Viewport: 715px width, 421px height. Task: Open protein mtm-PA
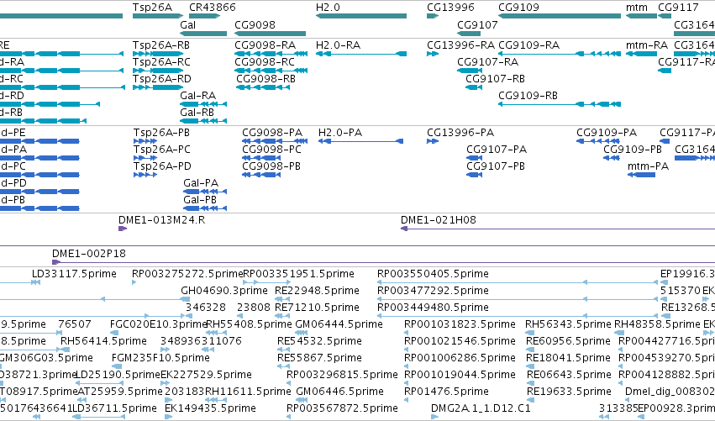coord(648,166)
